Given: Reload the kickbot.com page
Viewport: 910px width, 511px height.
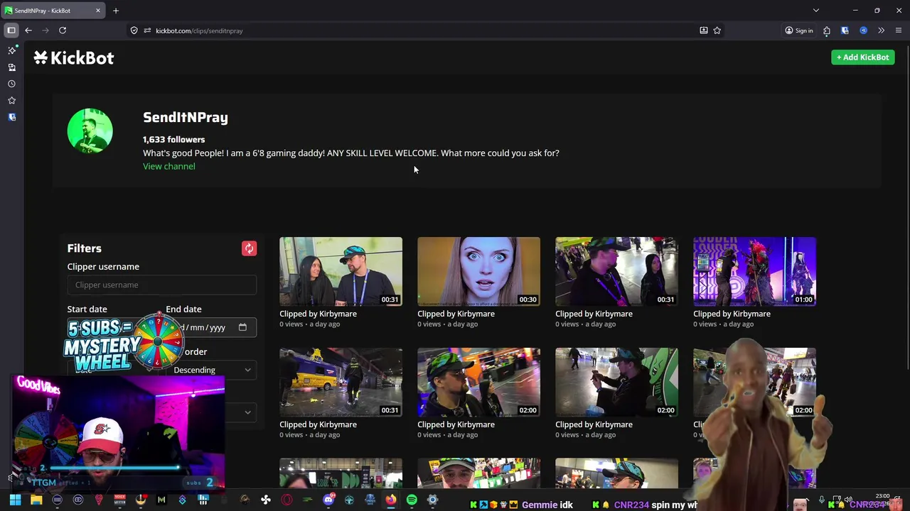Looking at the screenshot, I should tap(63, 31).
